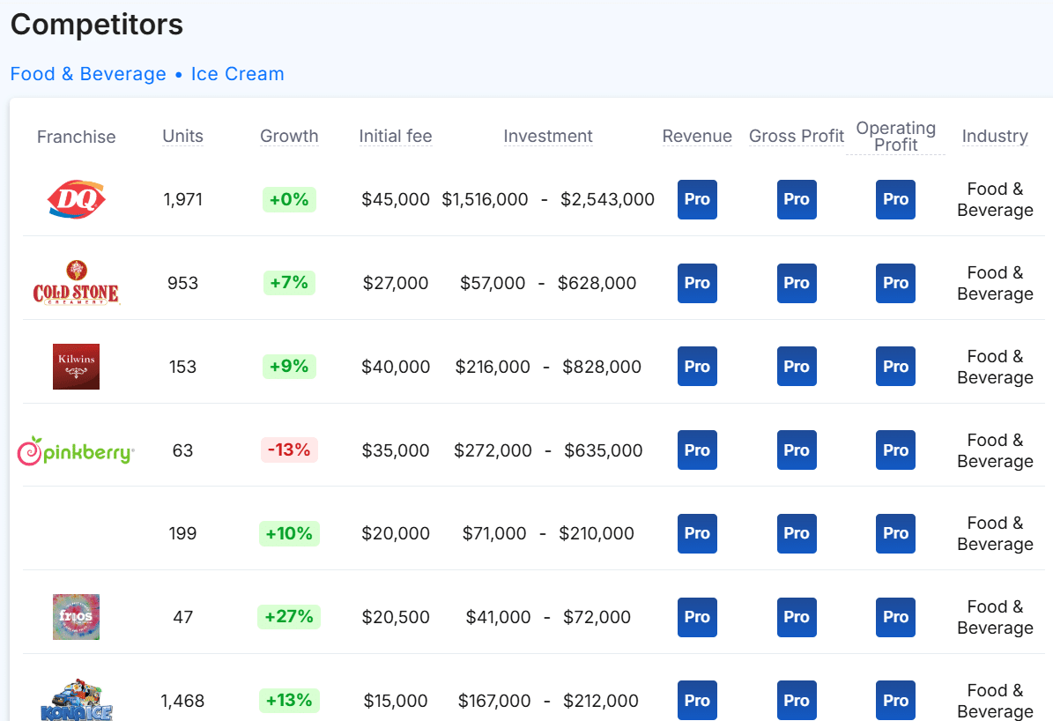
Task: Click Operating Profit Pro badge in Cold Stone row
Action: 896,283
